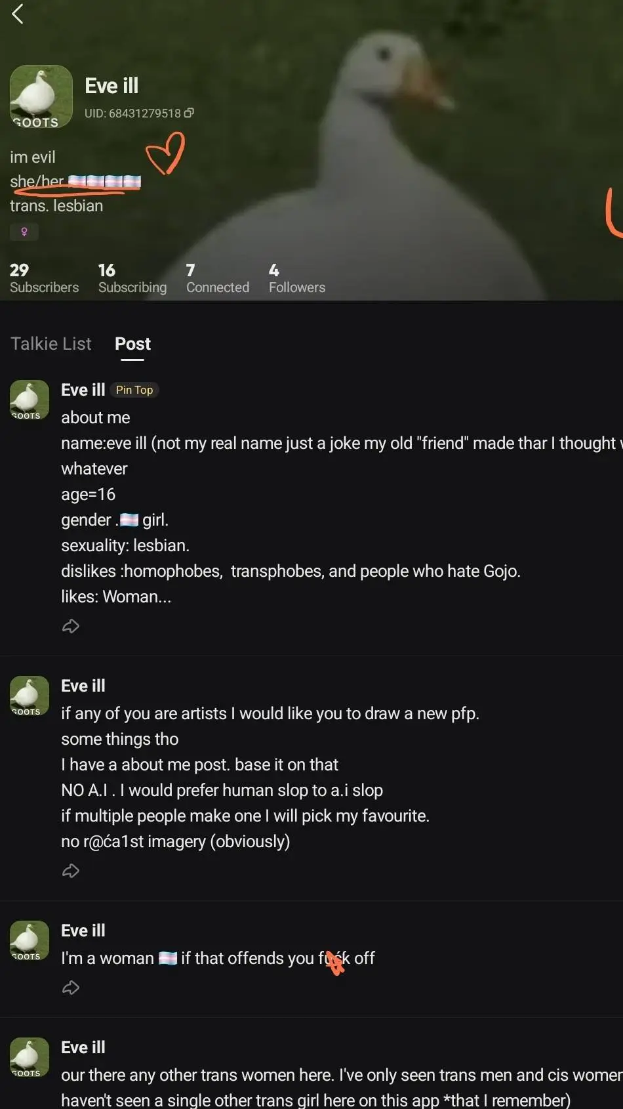Tap avatar on the pinned post
Screen dimensions: 623x1109
pyautogui.click(x=30, y=400)
